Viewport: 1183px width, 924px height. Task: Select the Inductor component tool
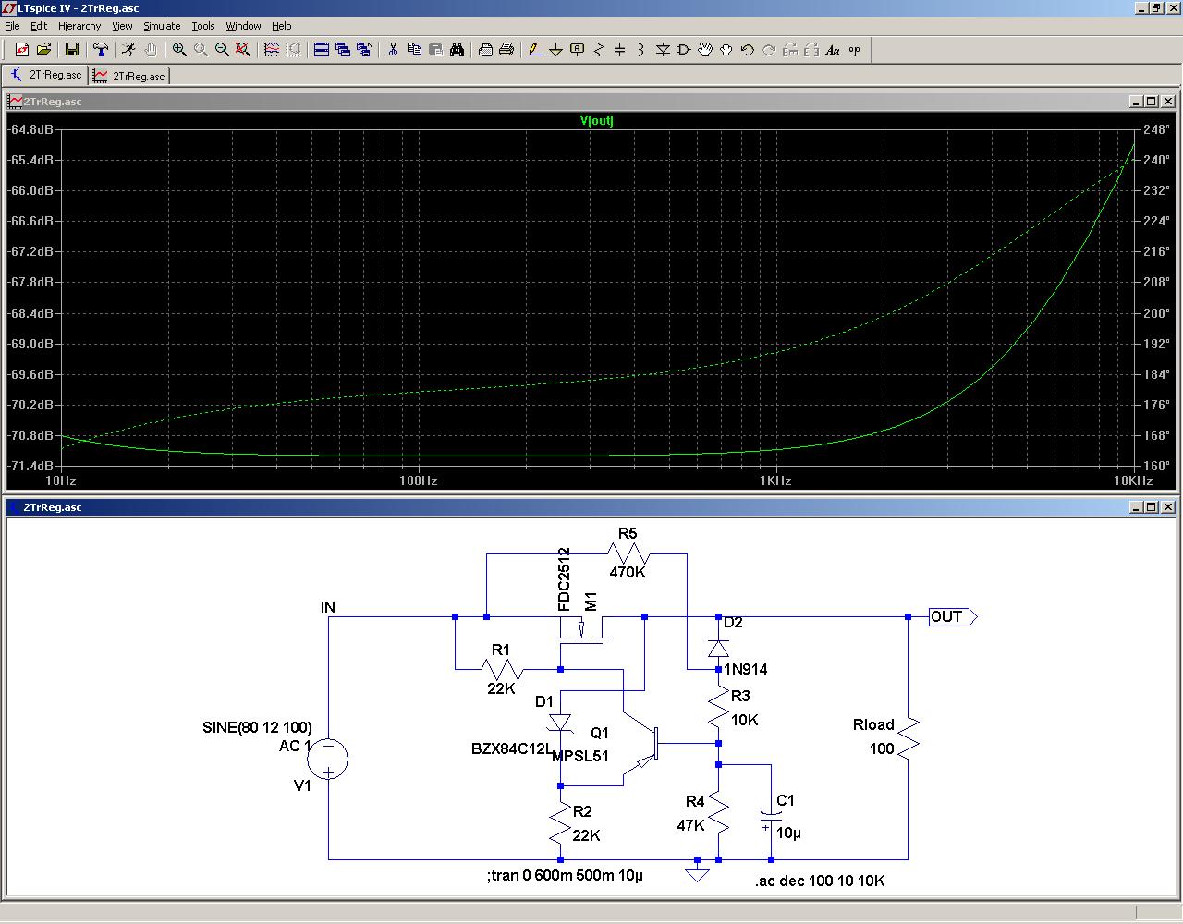[641, 50]
